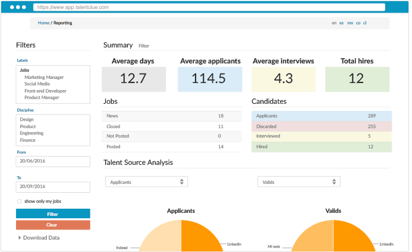Image resolution: width=412 pixels, height=252 pixels.
Task: Select Marketing Manager in Jobs list
Action: (44, 77)
